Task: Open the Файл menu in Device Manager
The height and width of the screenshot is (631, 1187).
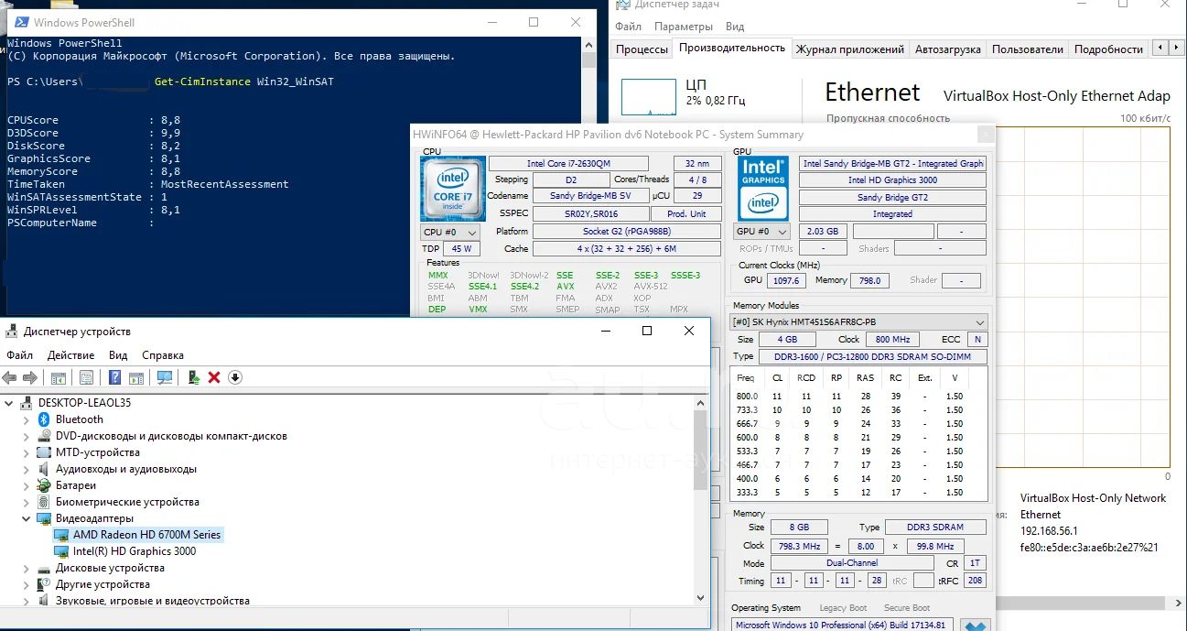Action: click(19, 355)
